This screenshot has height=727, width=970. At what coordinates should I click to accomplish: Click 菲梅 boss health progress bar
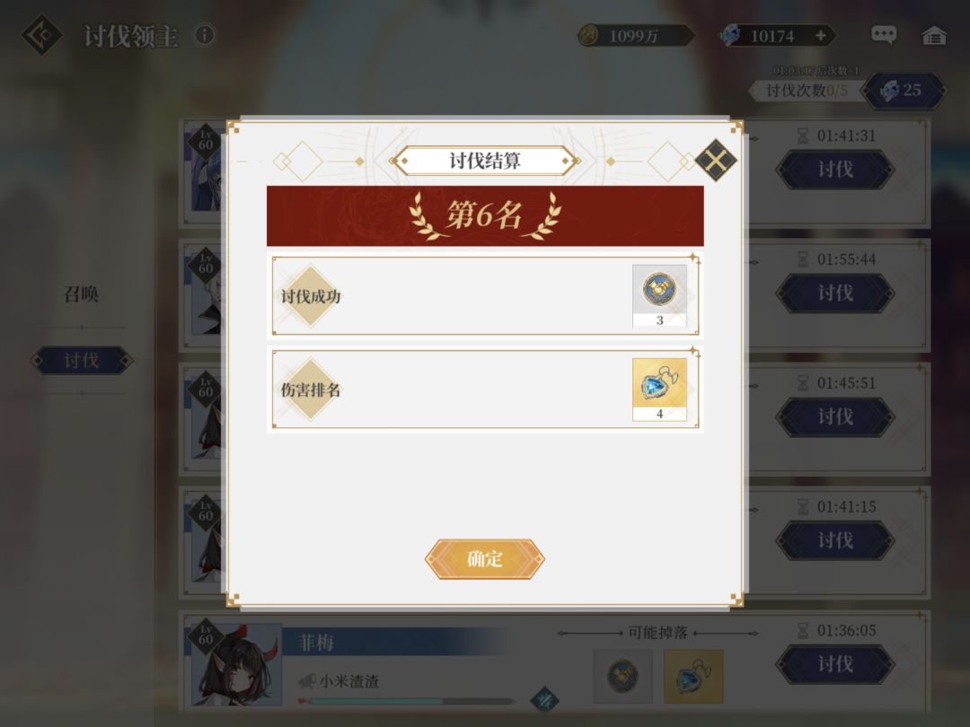pos(411,701)
